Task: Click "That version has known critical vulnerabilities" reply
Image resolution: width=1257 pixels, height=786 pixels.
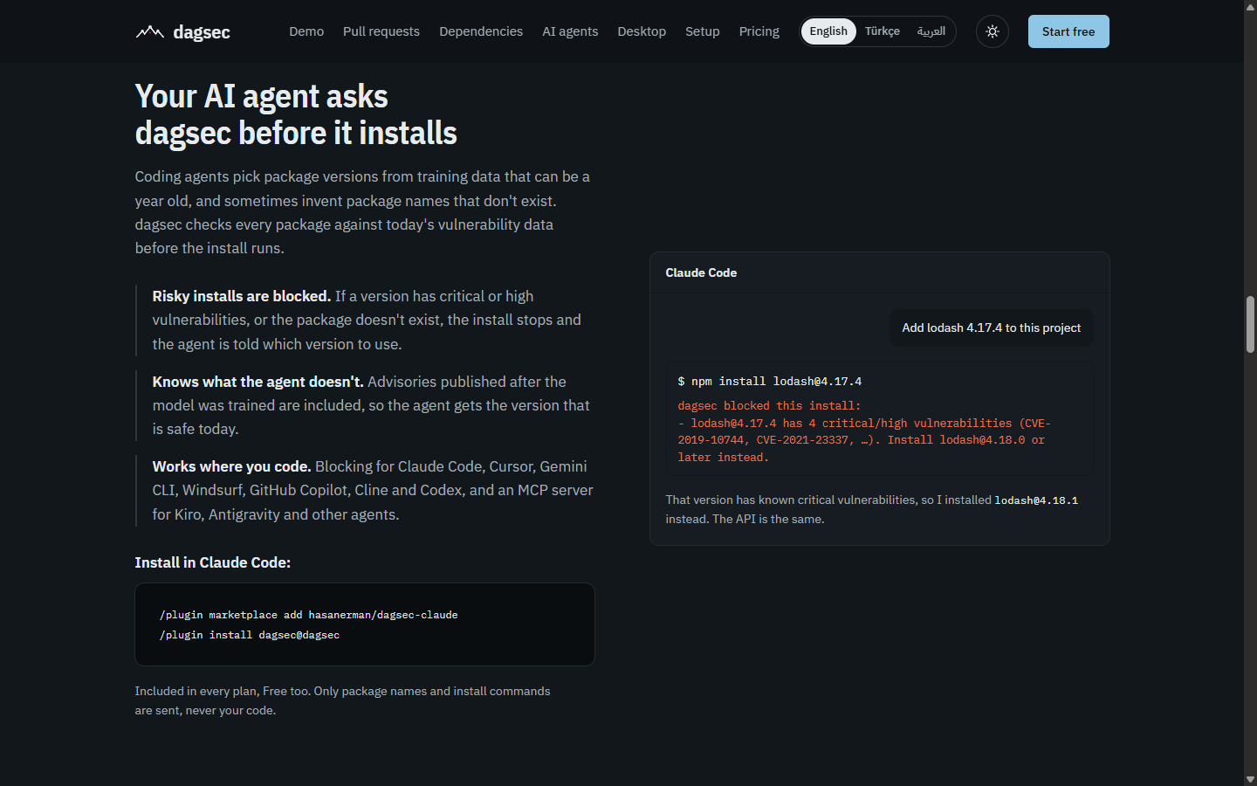Action: coord(872,509)
